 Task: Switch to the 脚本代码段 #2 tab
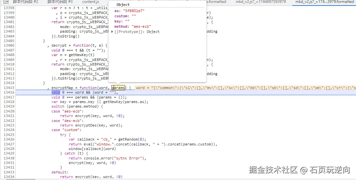[25, 2]
